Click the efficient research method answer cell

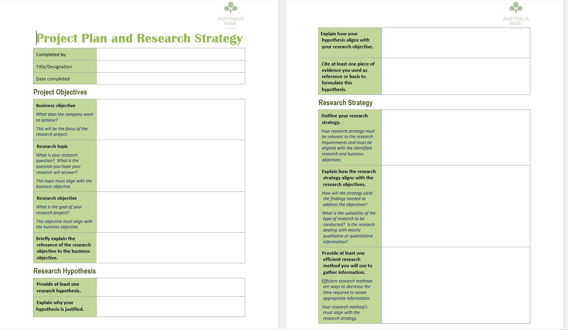(455, 285)
